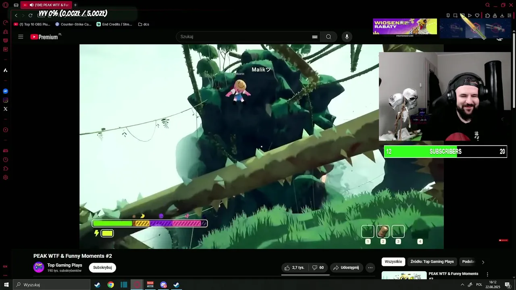Viewport: 516px width, 290px height.
Task: Add a new browser tab
Action: point(75,5)
